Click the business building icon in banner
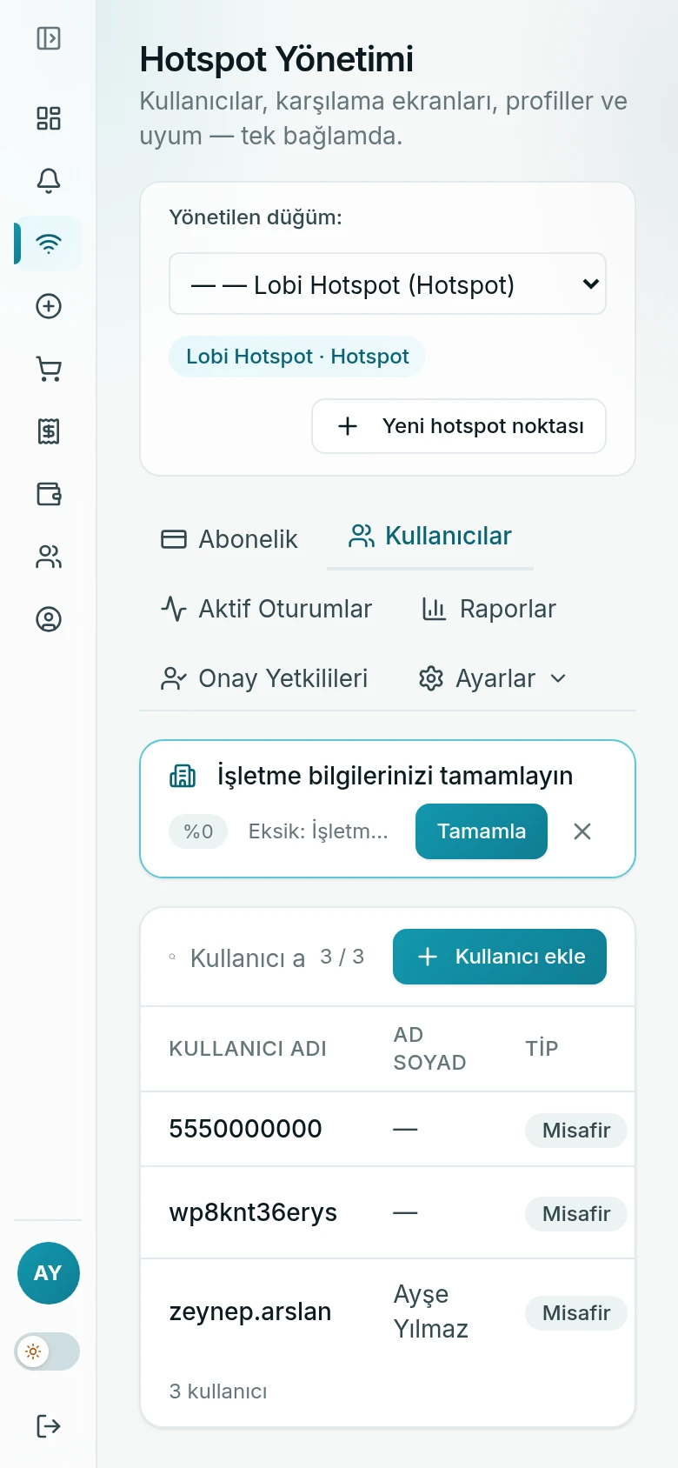 tap(183, 776)
